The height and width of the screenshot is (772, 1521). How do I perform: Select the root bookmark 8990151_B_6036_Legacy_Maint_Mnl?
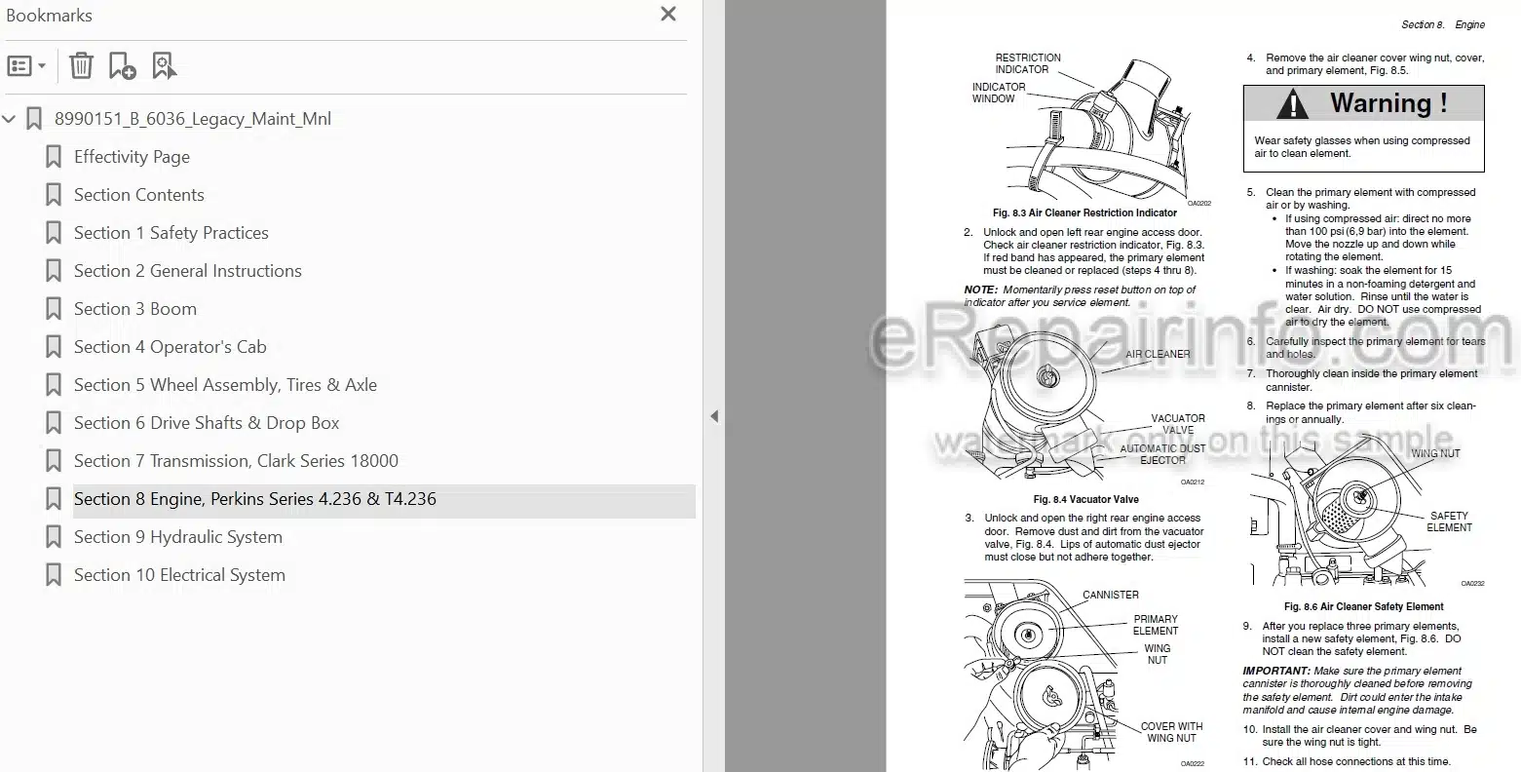click(x=193, y=119)
